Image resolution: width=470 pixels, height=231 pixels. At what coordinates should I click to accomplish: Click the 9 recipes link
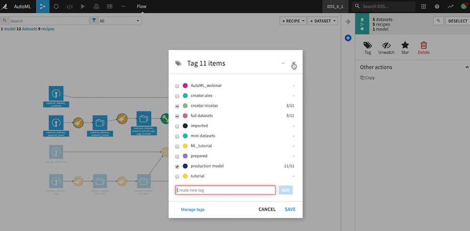click(x=46, y=29)
